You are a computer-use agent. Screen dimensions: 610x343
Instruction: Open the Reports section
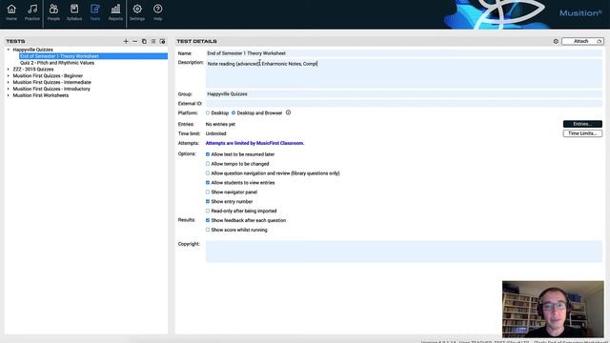pyautogui.click(x=115, y=12)
